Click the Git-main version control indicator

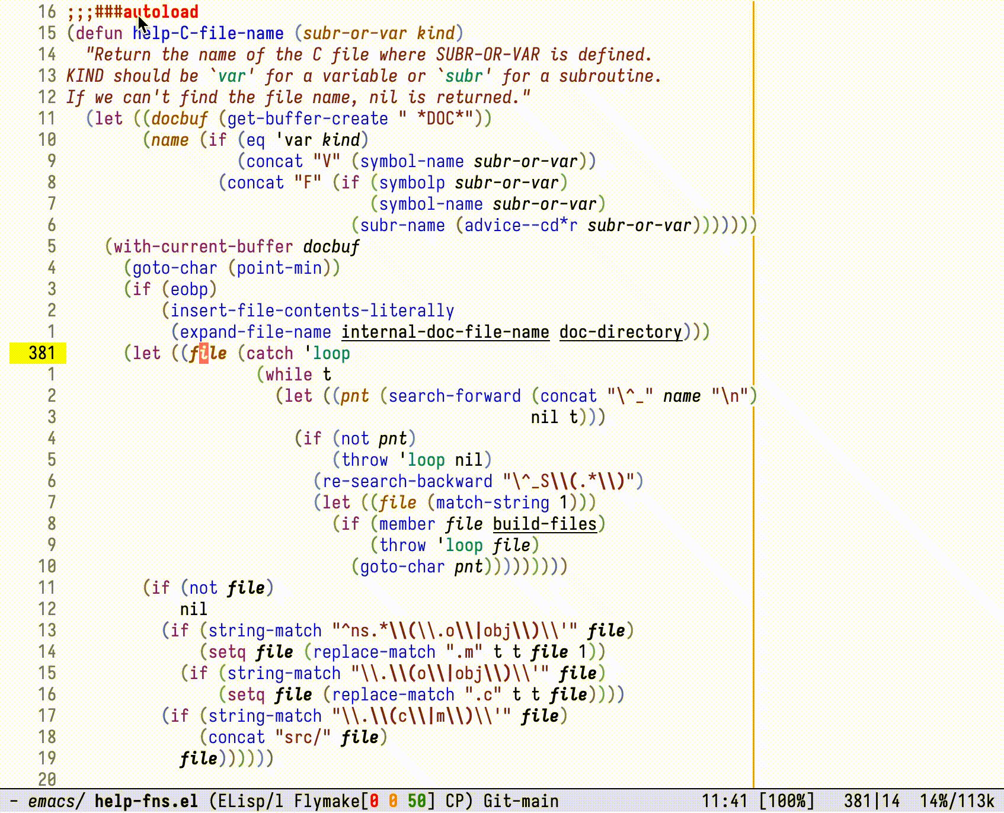point(521,801)
